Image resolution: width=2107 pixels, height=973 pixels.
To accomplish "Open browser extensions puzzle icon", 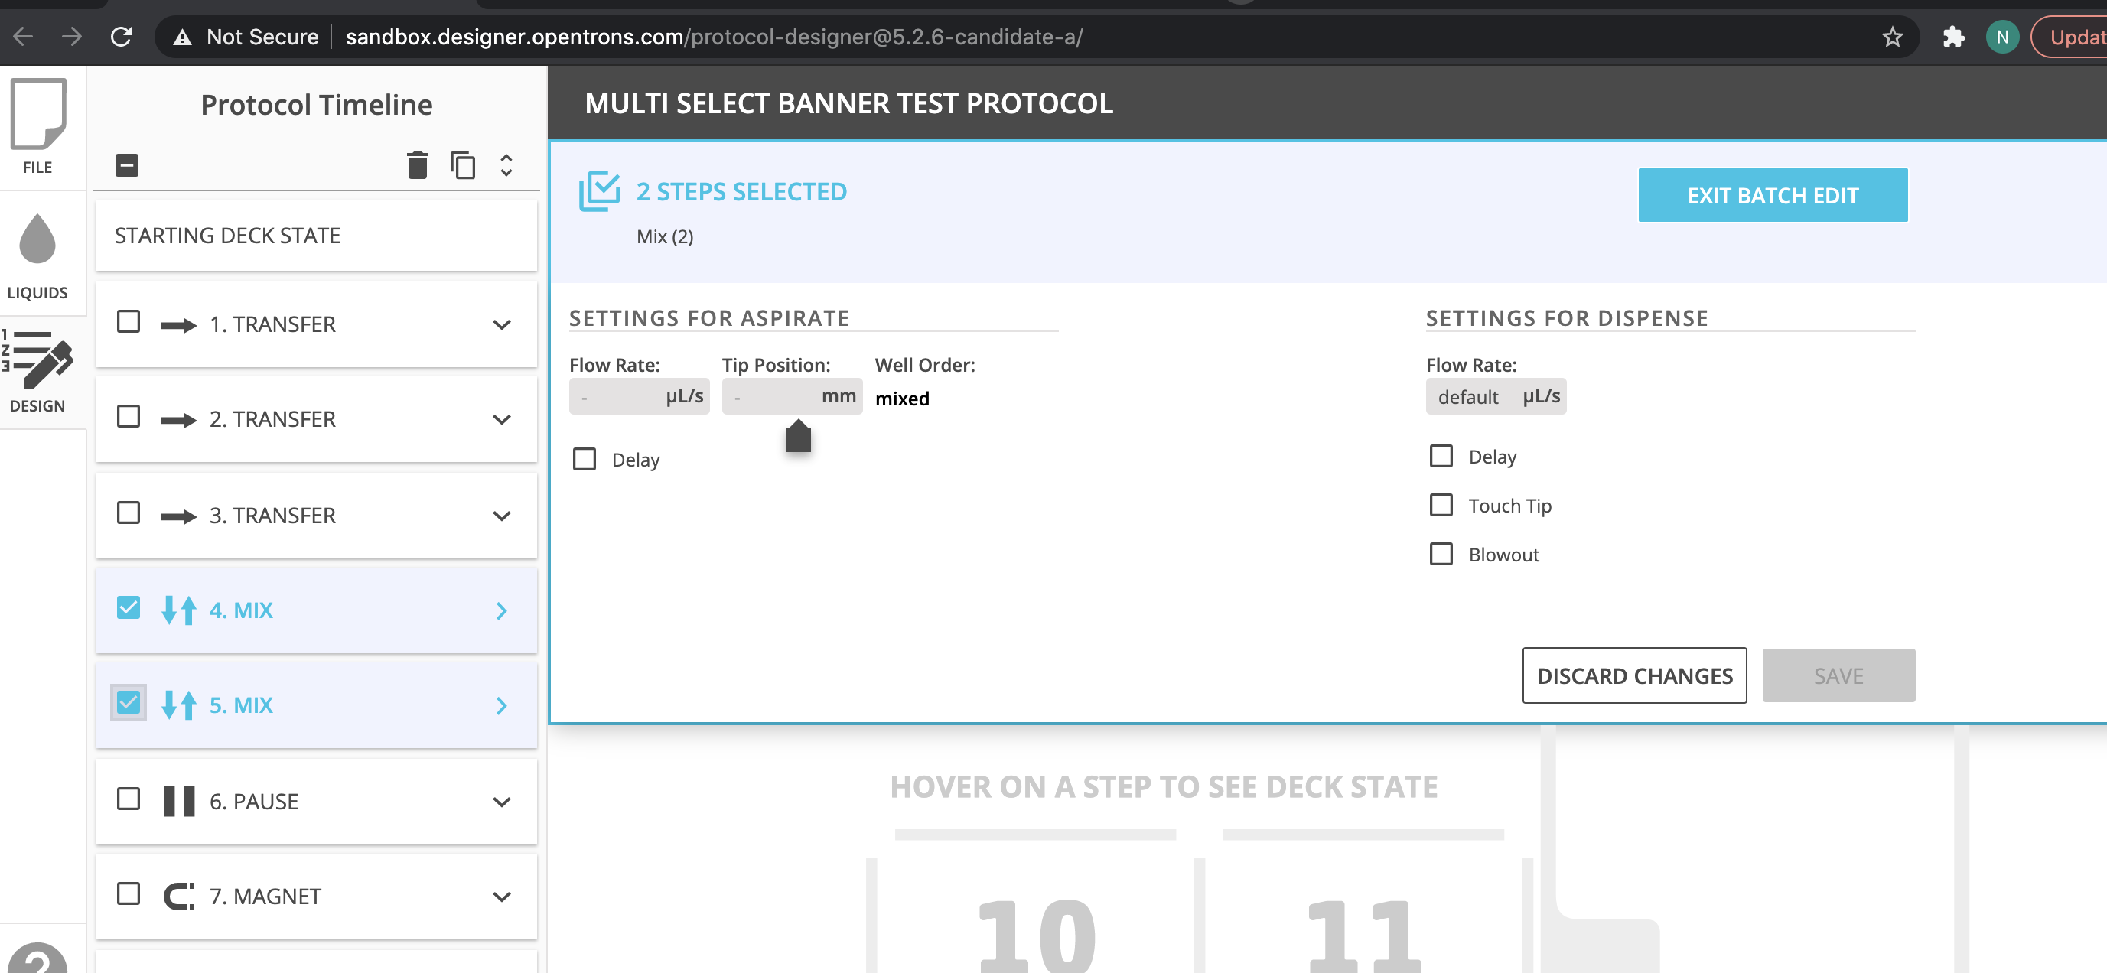I will (1953, 37).
